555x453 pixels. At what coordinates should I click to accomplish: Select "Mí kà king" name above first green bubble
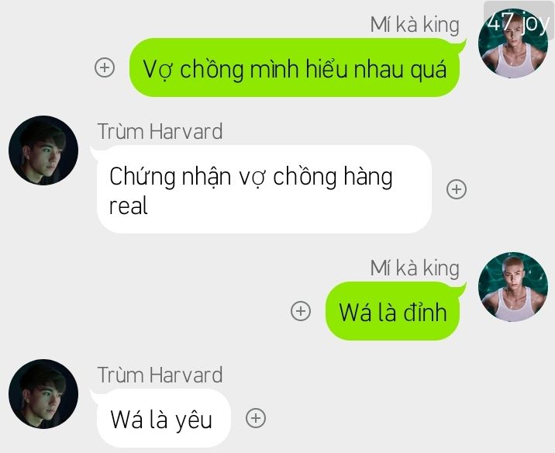(x=415, y=25)
